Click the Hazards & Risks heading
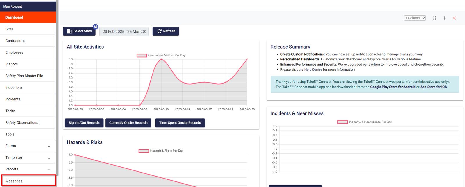Screen dimensions: 465x187 click(85, 142)
